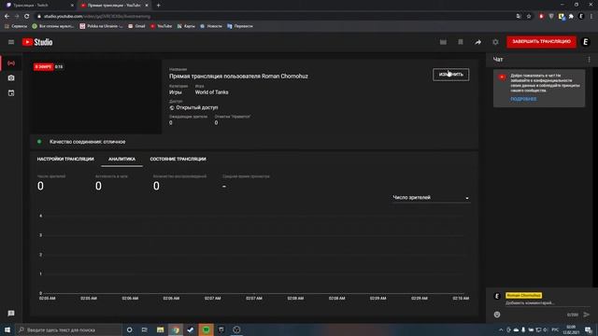This screenshot has height=336, width=598.
Task: Click the browser address bar URL
Action: tap(97, 17)
